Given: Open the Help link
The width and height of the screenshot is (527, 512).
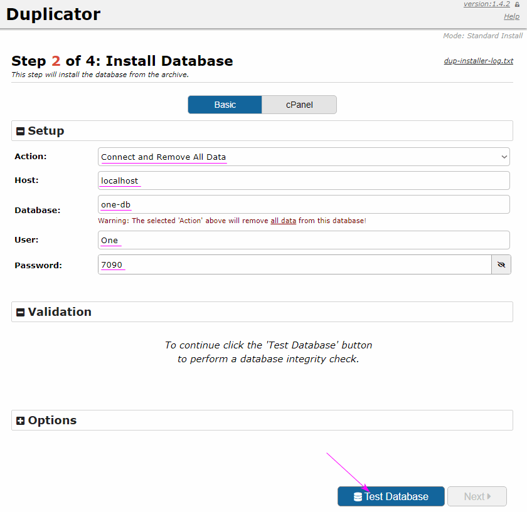Looking at the screenshot, I should [x=511, y=16].
